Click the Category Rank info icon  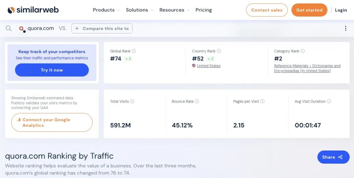(303, 51)
